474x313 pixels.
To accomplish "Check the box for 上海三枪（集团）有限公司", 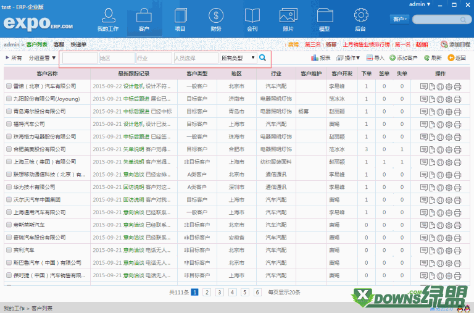I will point(9,162).
